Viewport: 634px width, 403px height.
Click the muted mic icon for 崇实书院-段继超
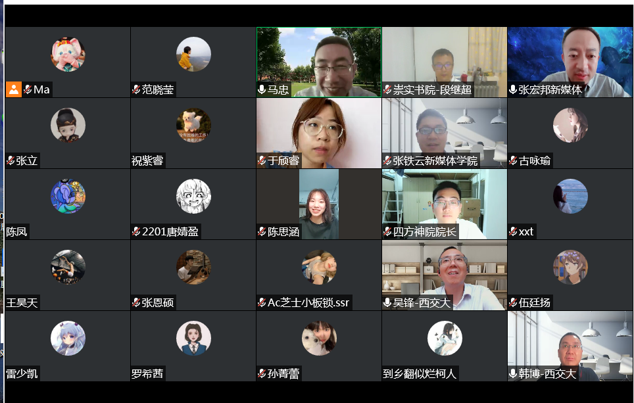tap(387, 89)
